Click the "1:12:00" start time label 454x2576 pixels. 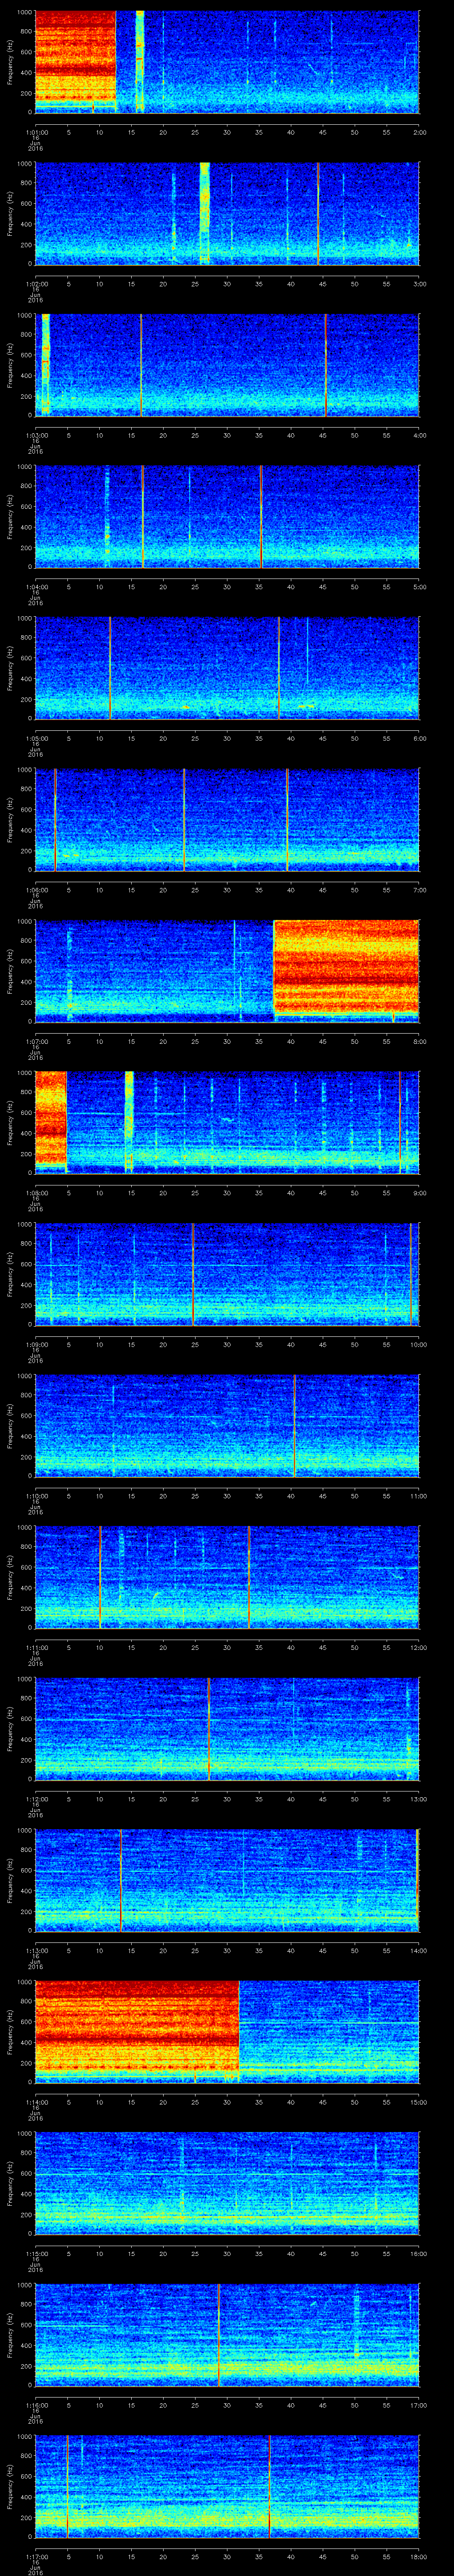click(36, 1798)
